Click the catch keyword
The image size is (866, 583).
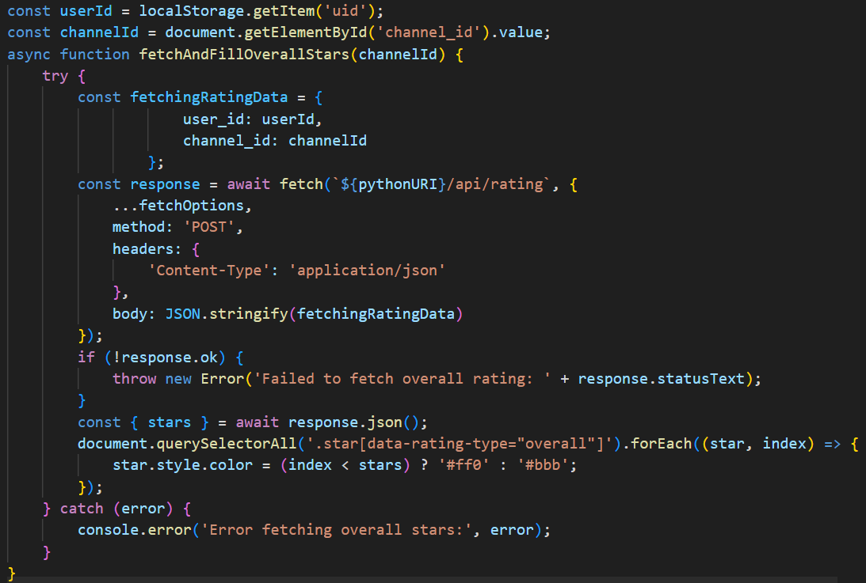point(82,509)
